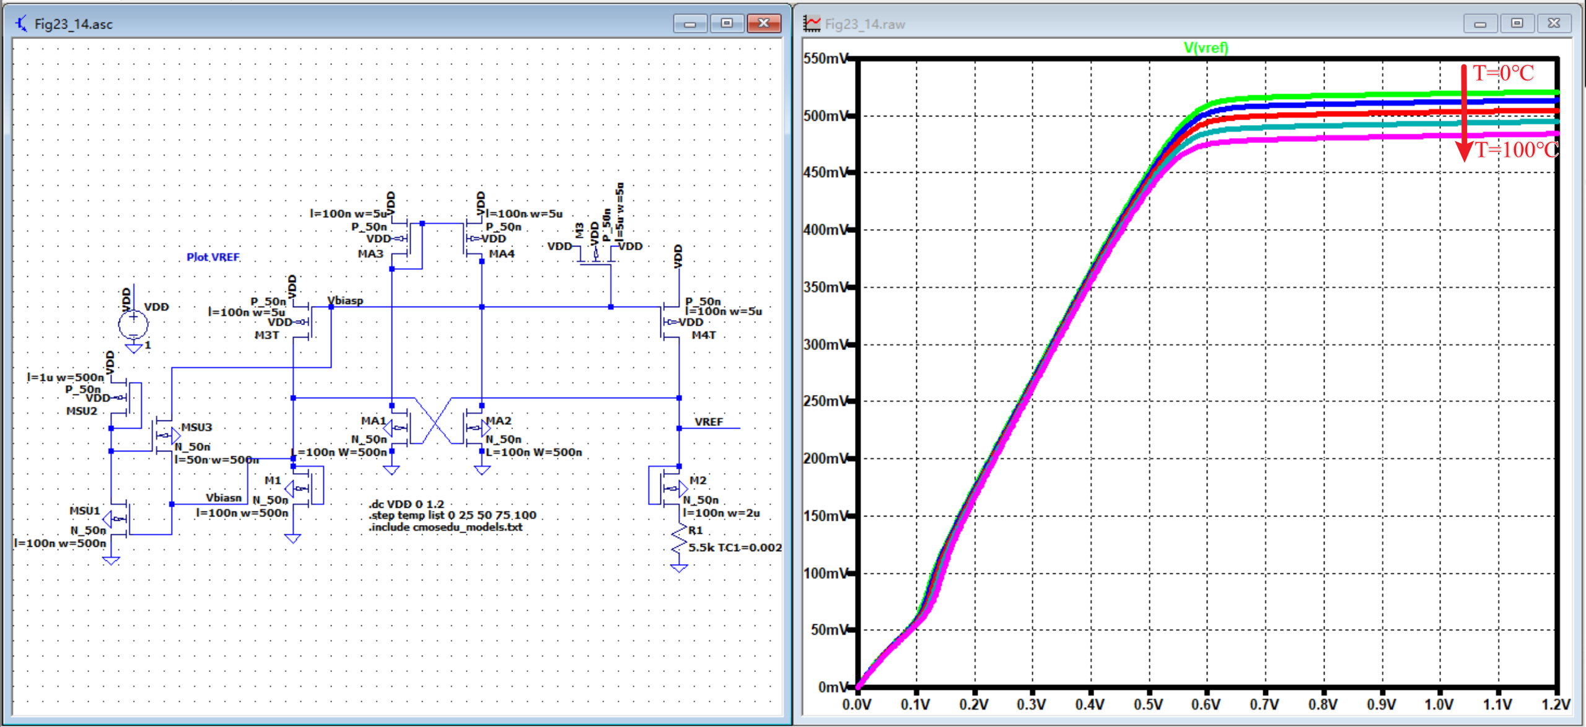Image resolution: width=1586 pixels, height=727 pixels.
Task: Click the waveform icon in Fig23_14.raw title bar
Action: [x=812, y=23]
